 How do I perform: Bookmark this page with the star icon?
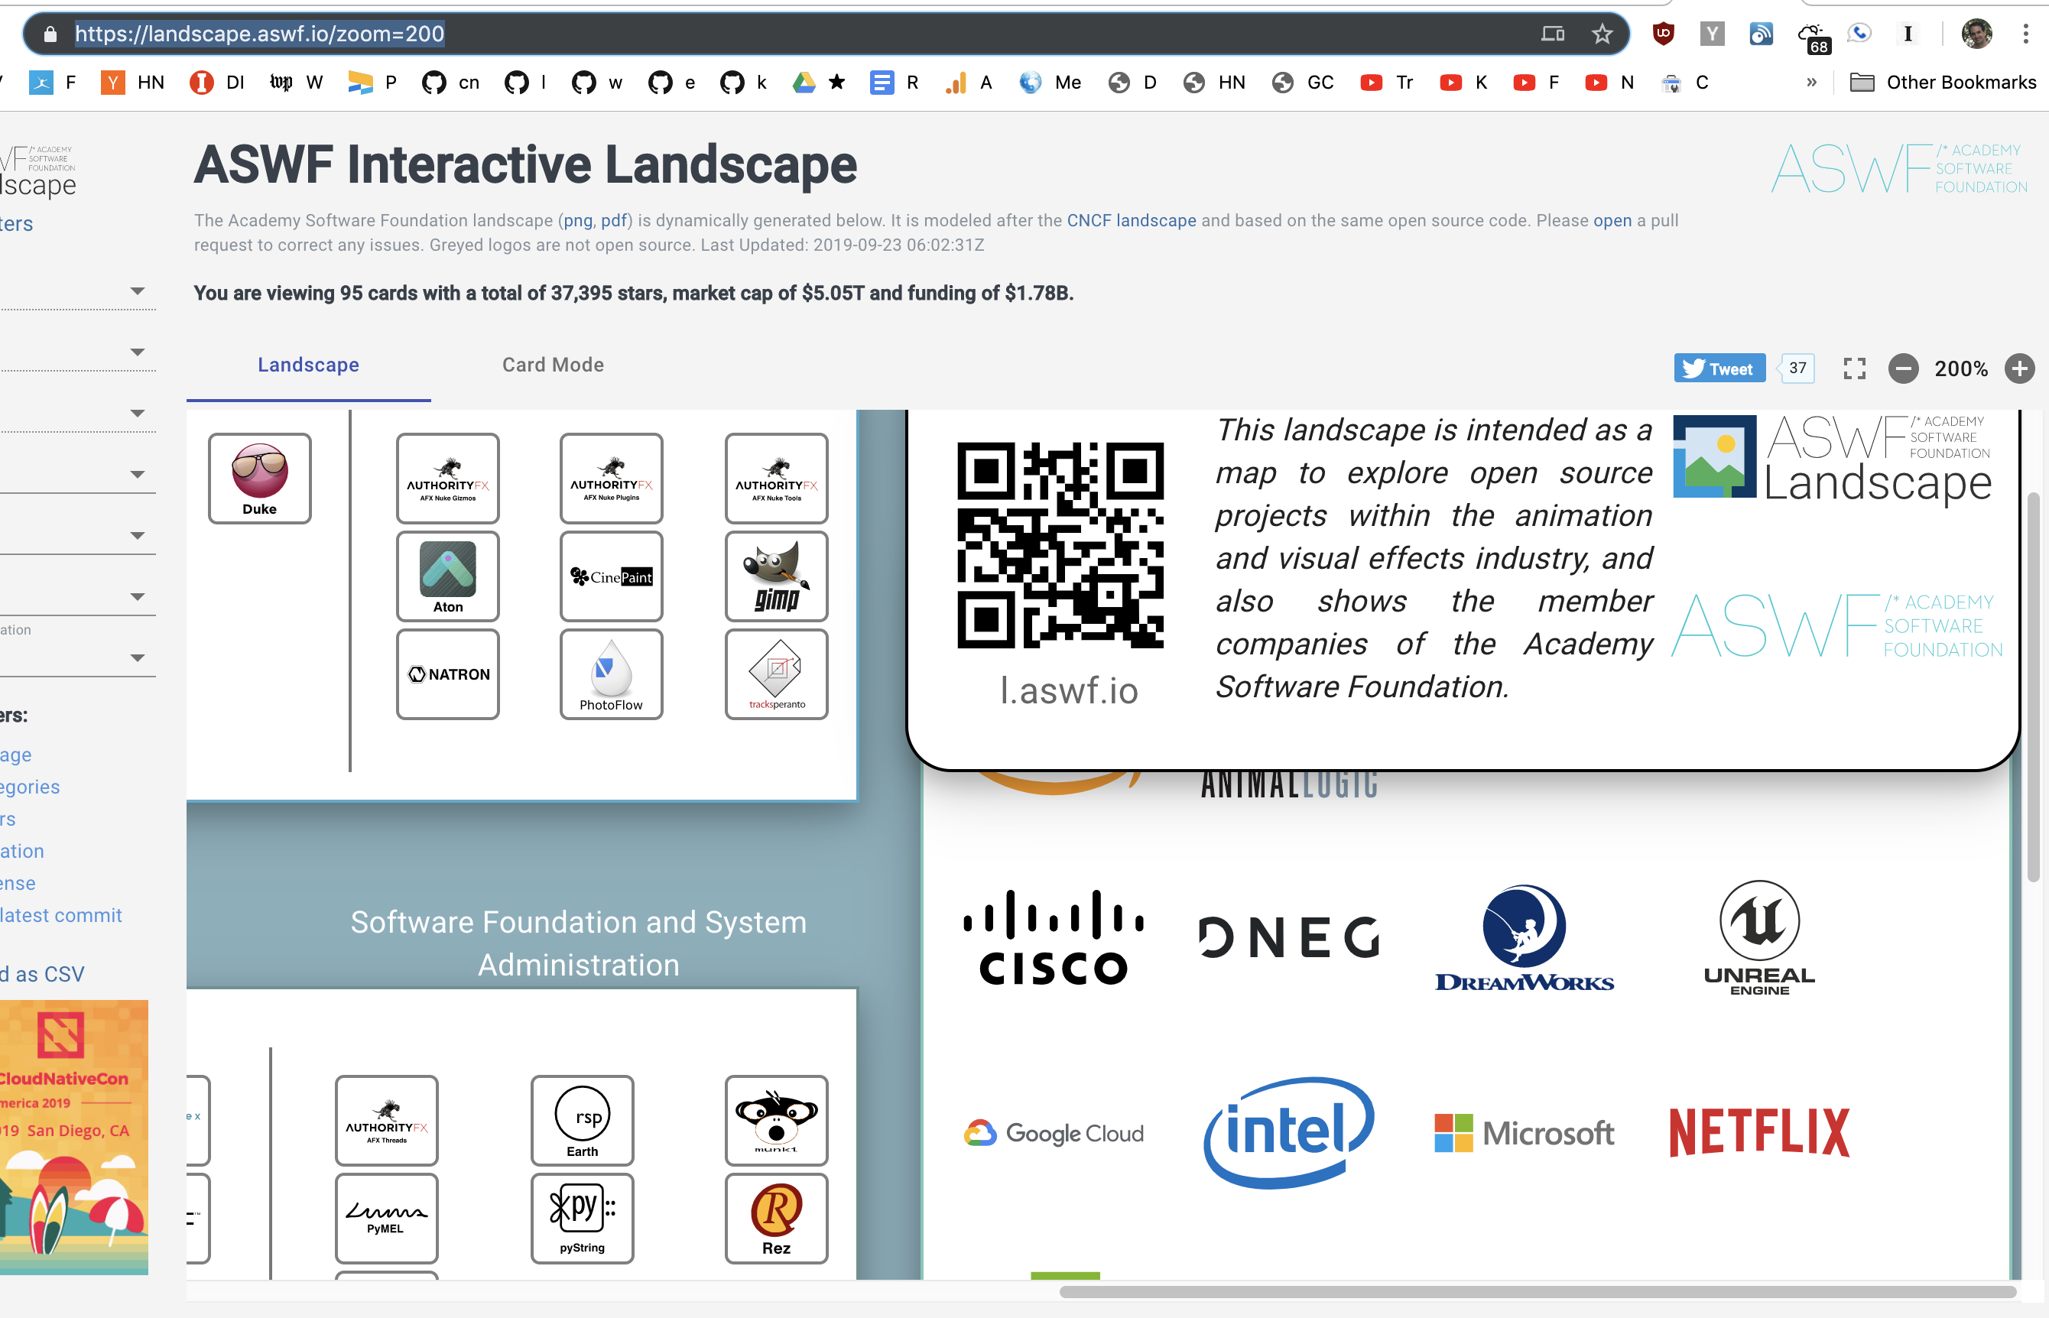coord(1602,34)
